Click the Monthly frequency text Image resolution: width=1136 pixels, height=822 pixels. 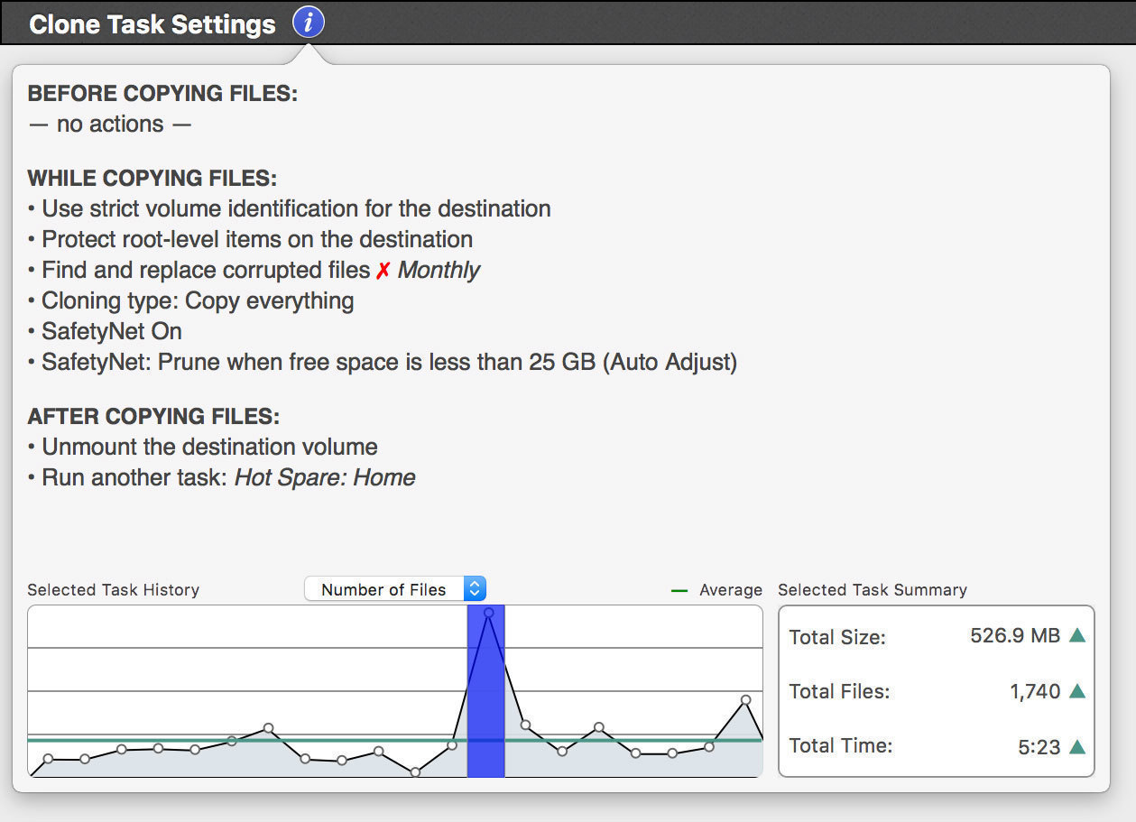(439, 270)
